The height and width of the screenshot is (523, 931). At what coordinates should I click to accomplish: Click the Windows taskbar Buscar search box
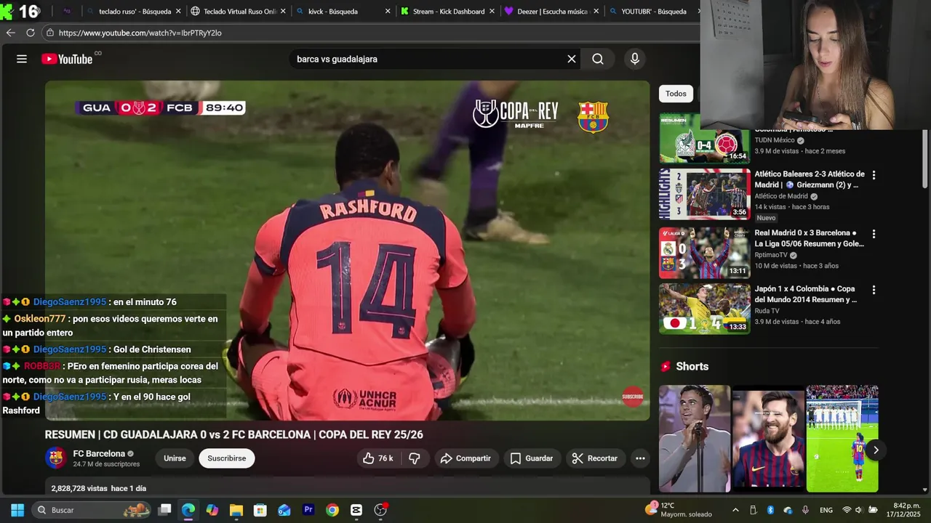click(91, 510)
